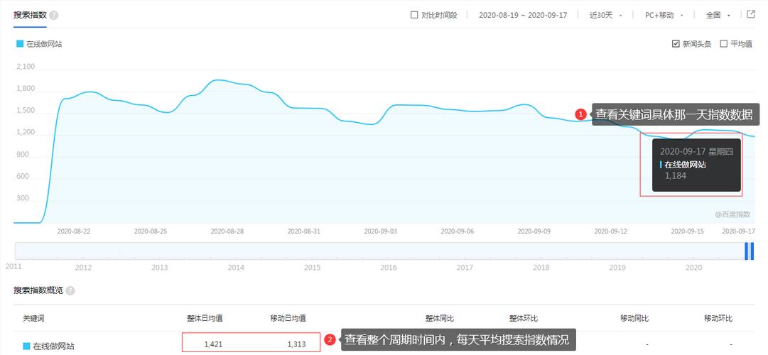
Task: Click the 2020-09-12 axis date label
Action: pos(610,231)
